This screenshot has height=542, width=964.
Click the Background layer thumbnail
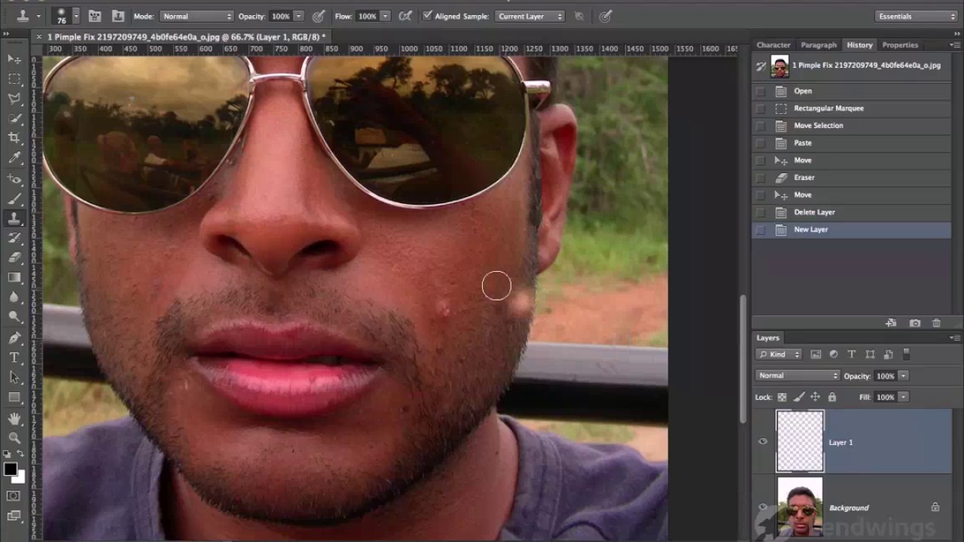800,507
